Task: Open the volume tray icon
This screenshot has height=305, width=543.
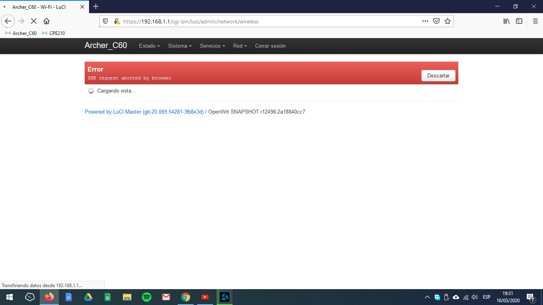Action: 475,297
